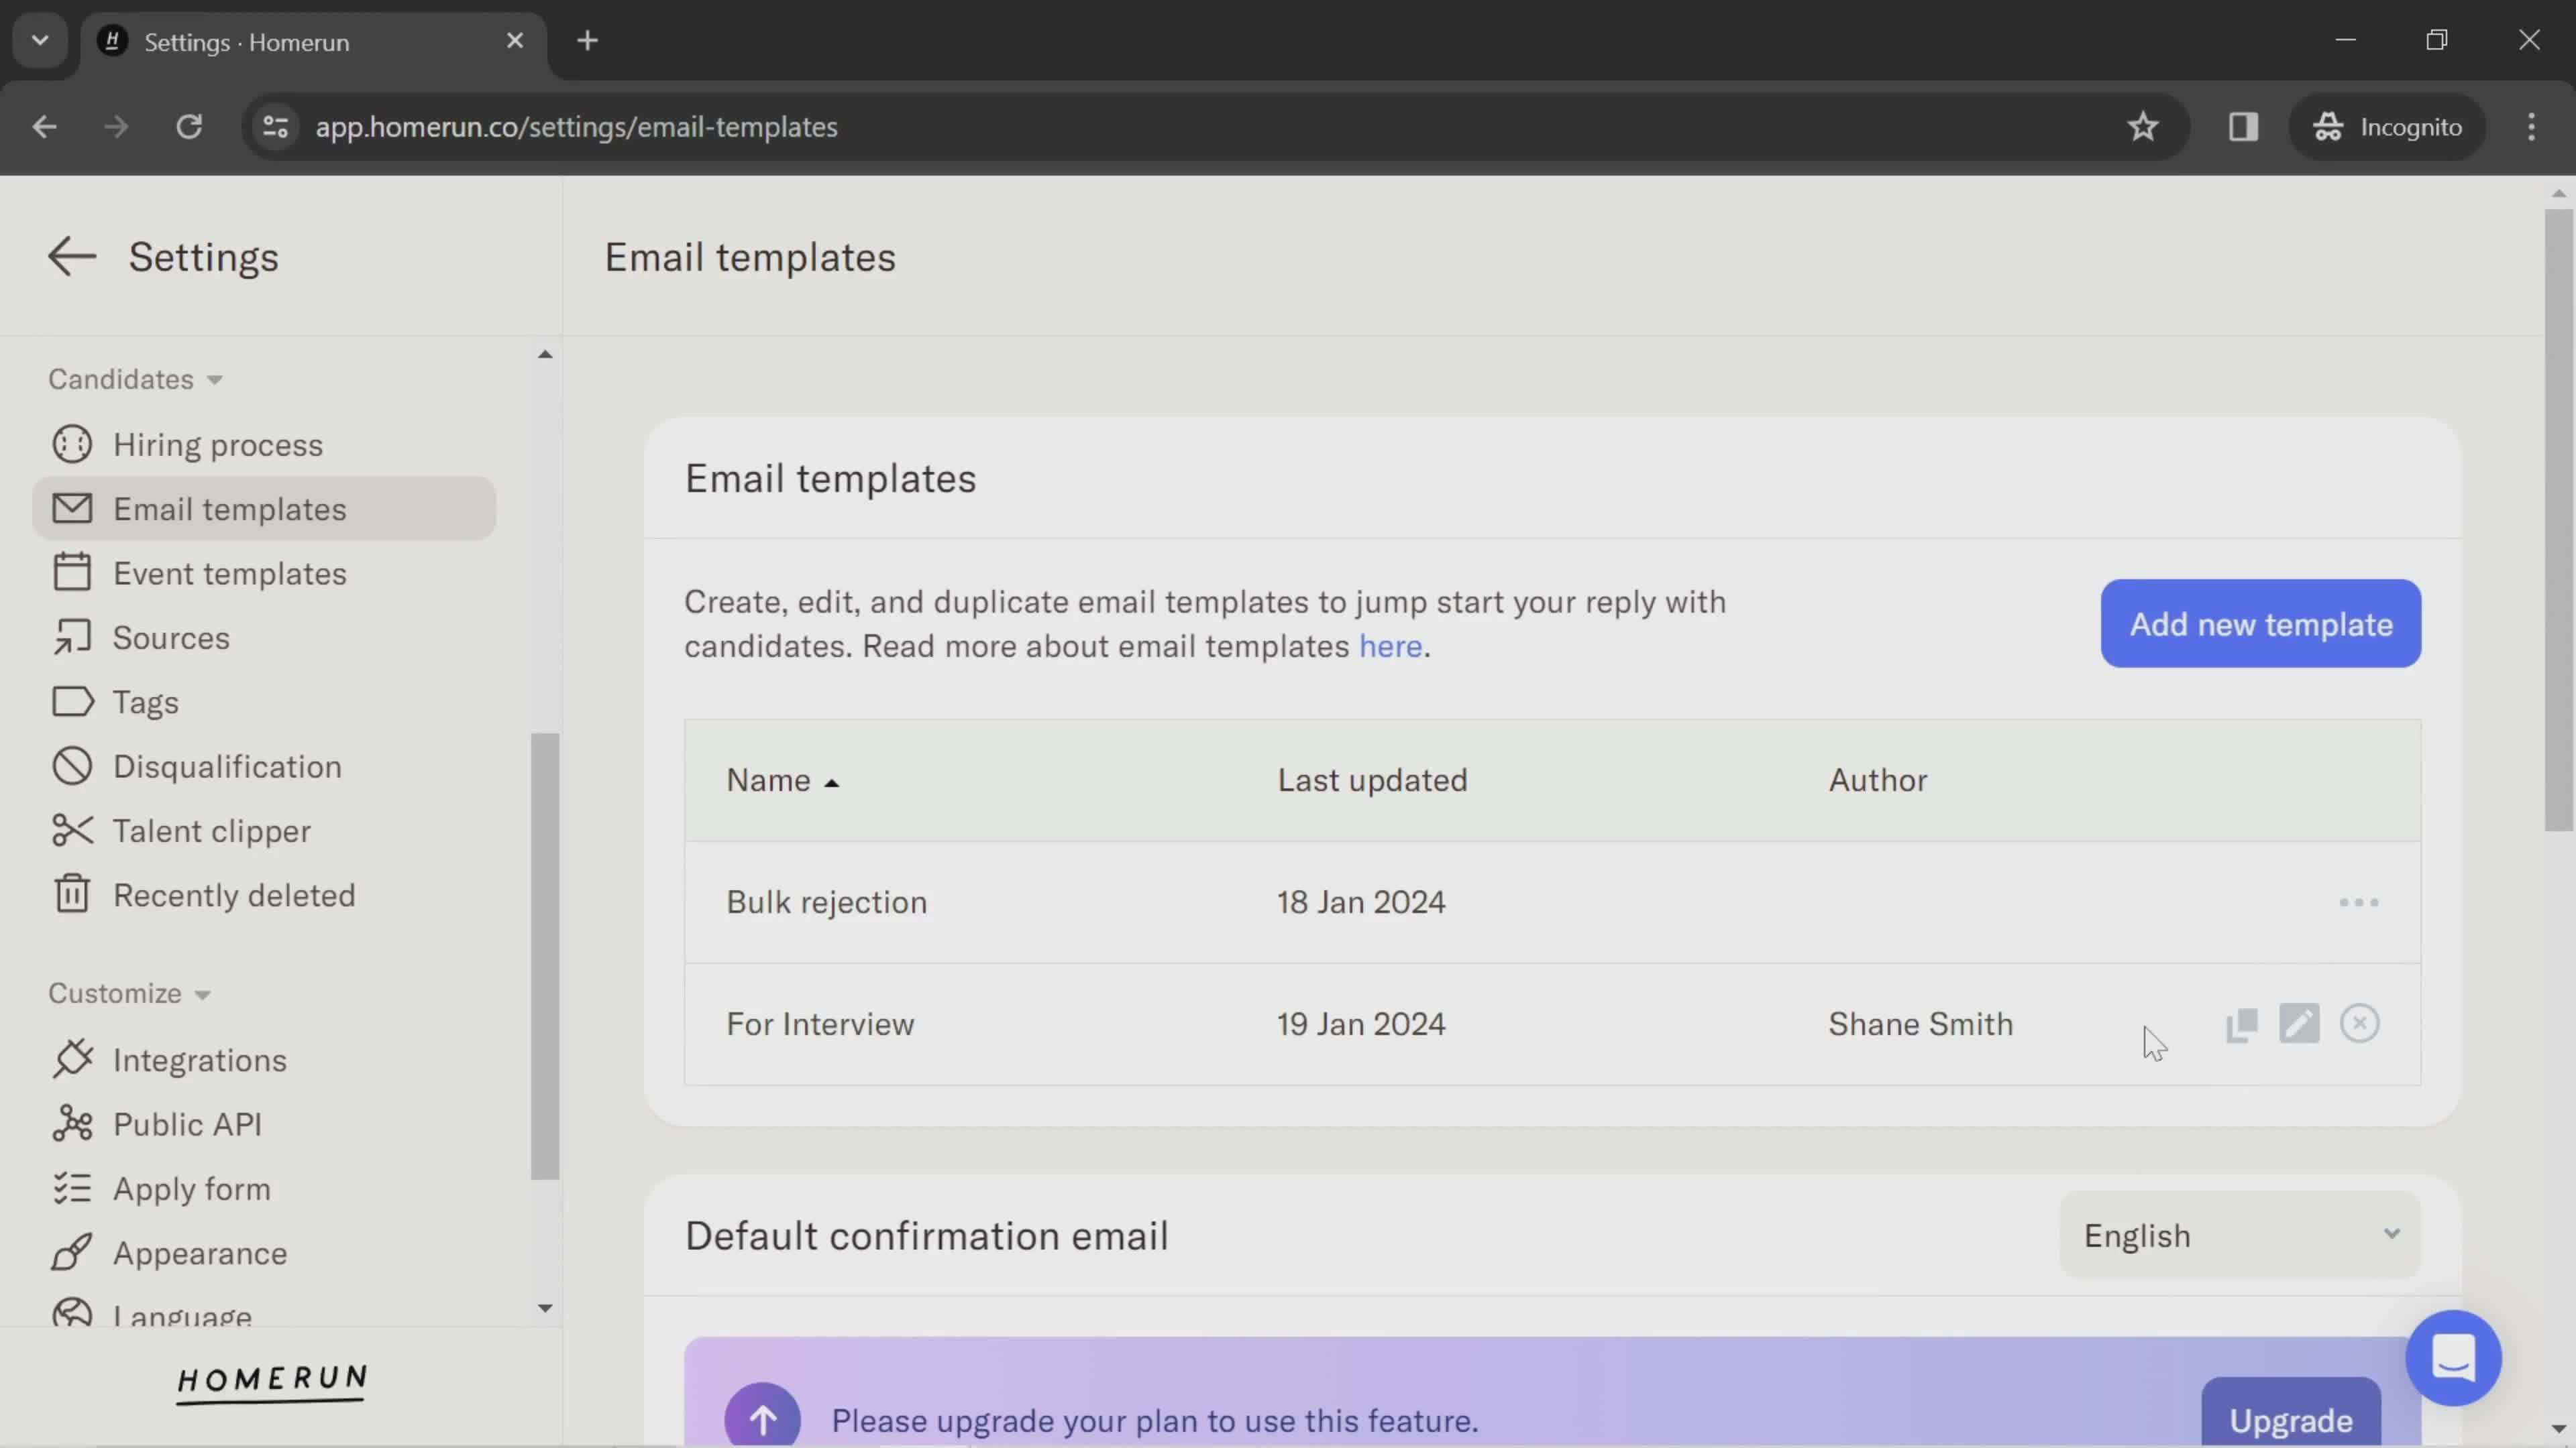The height and width of the screenshot is (1448, 2576).
Task: Click the paintbrush Appearance icon
Action: coord(72,1252)
